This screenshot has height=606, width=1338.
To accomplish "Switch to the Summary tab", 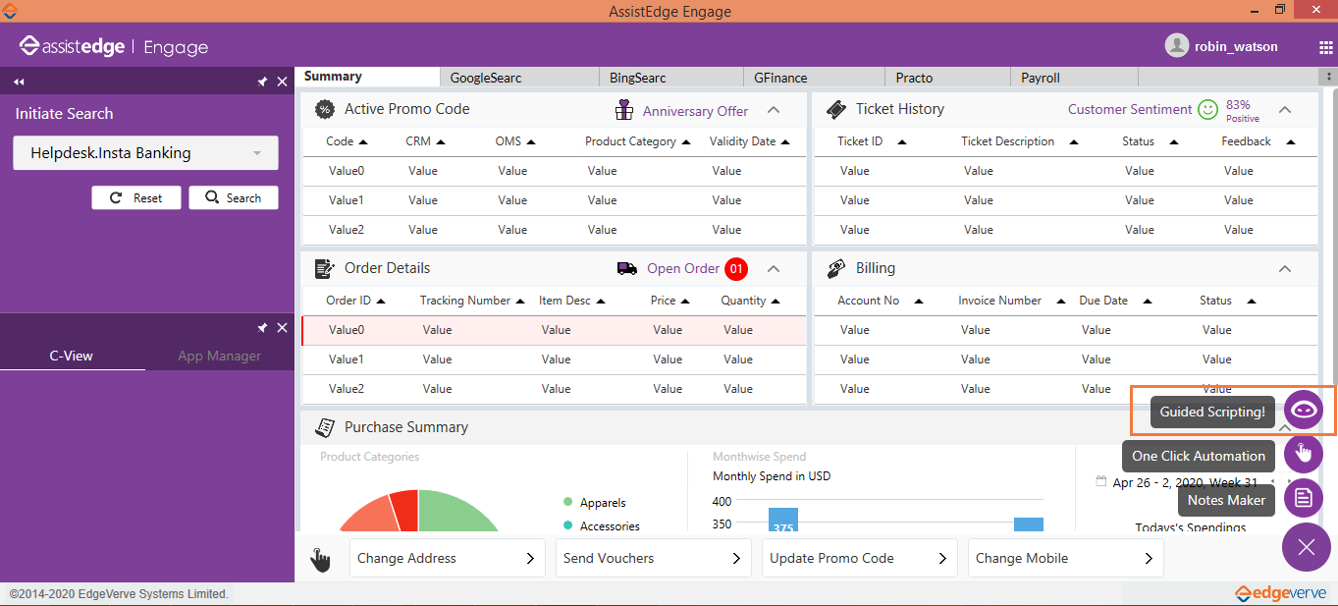I will pos(368,77).
